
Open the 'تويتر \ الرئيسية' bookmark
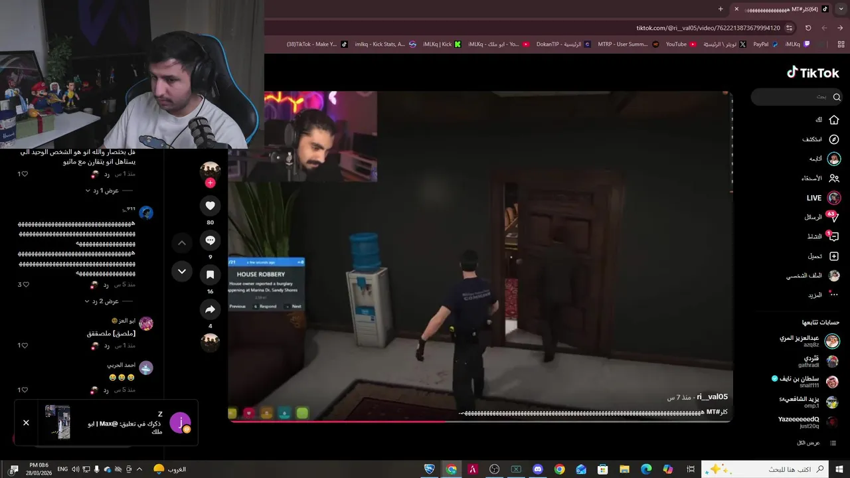pyautogui.click(x=724, y=44)
